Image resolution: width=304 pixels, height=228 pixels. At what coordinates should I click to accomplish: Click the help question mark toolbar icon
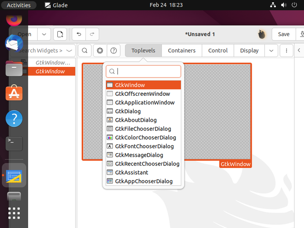point(114,51)
